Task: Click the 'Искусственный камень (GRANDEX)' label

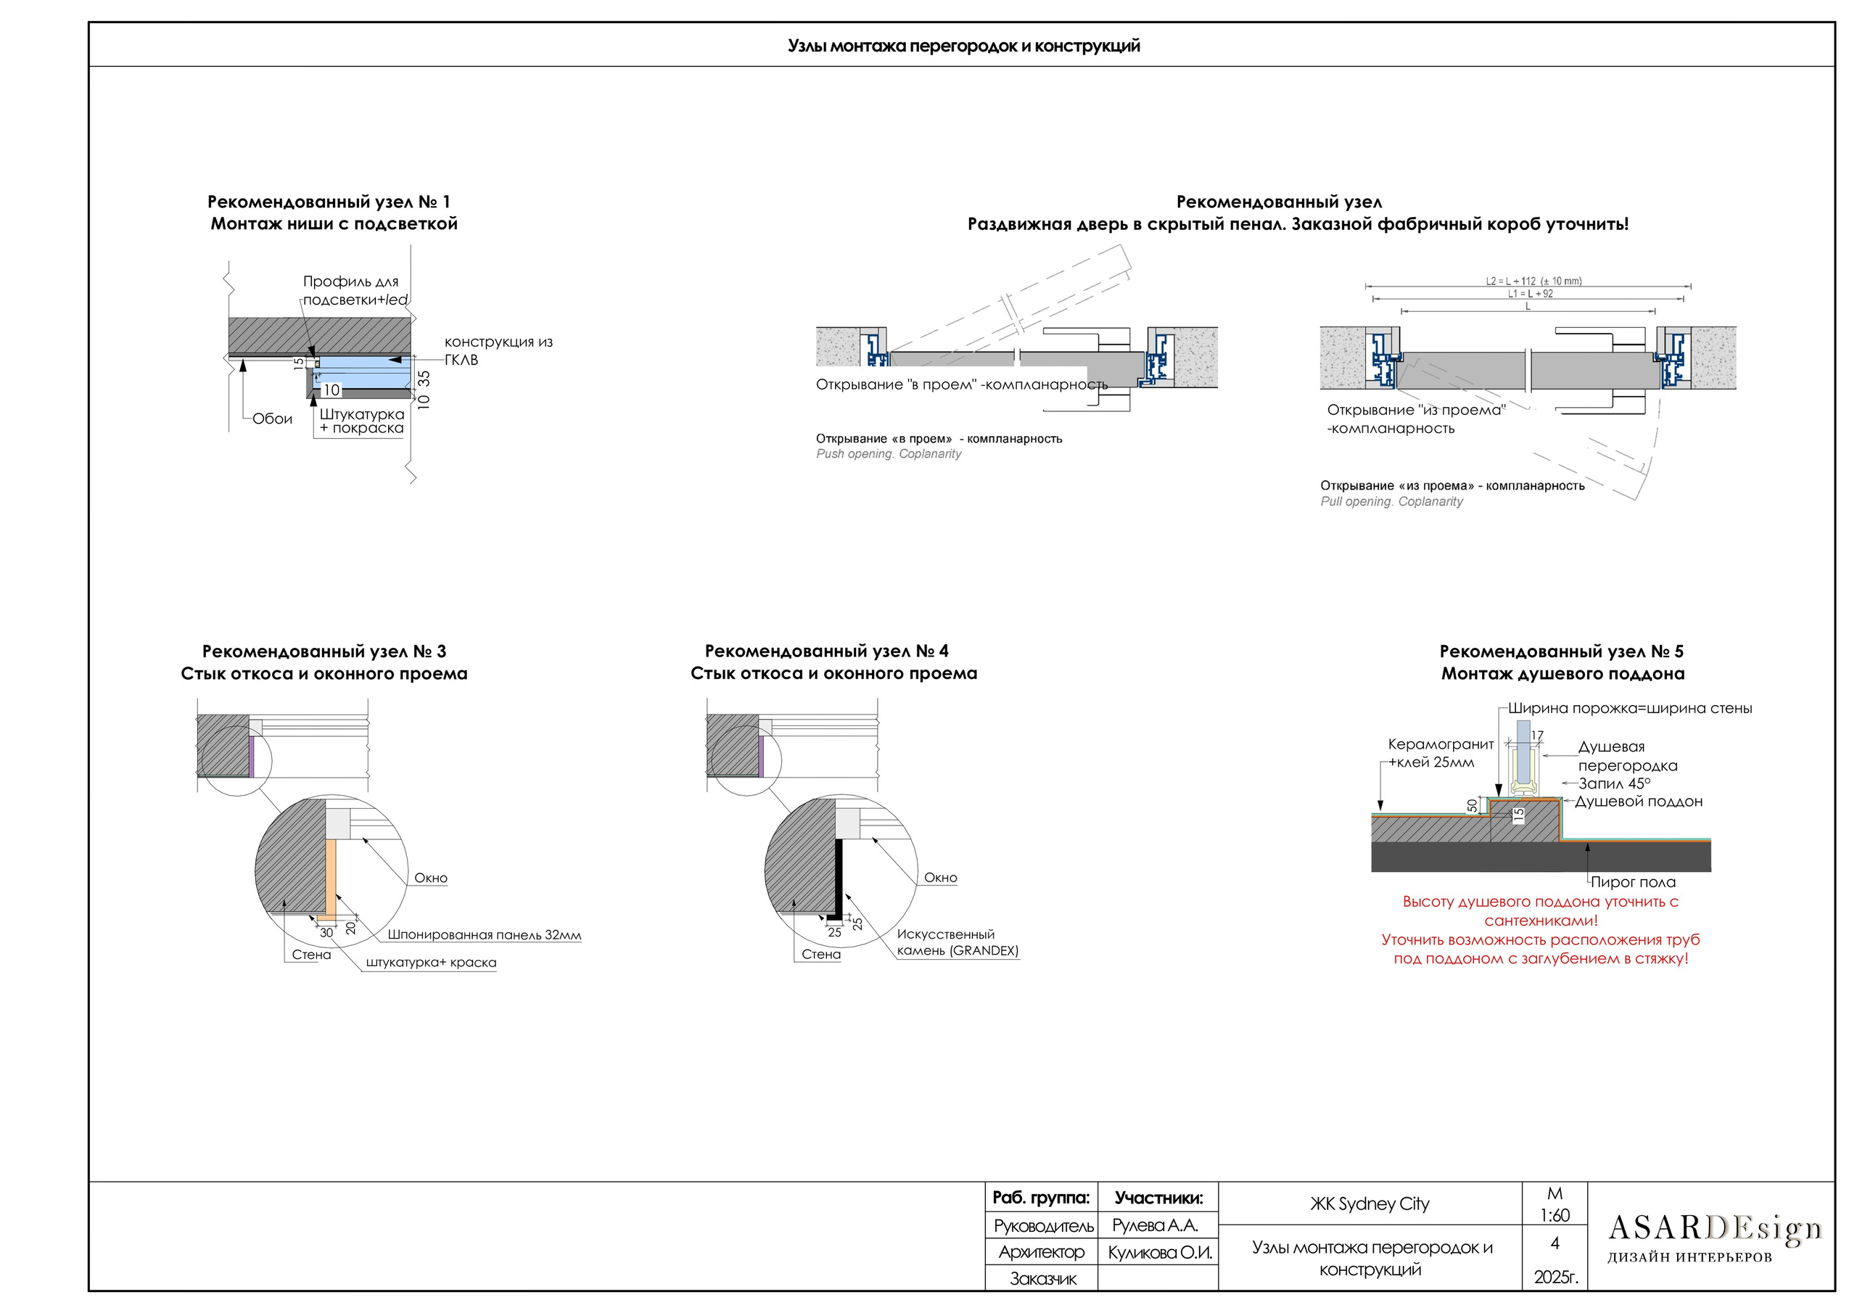Action: point(957,942)
